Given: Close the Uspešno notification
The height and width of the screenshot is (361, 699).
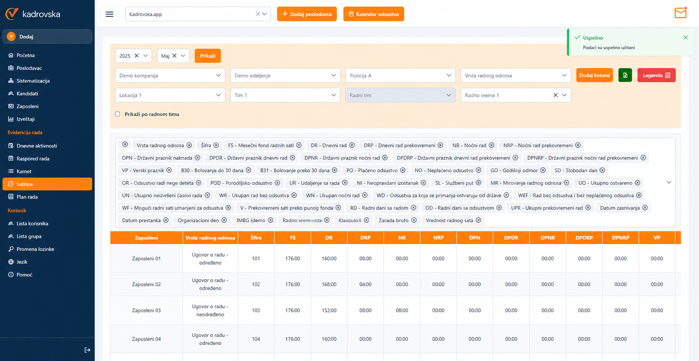Looking at the screenshot, I should pos(686,38).
